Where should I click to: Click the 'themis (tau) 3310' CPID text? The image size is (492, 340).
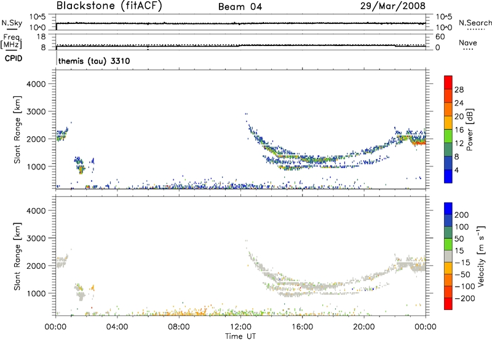[94, 61]
